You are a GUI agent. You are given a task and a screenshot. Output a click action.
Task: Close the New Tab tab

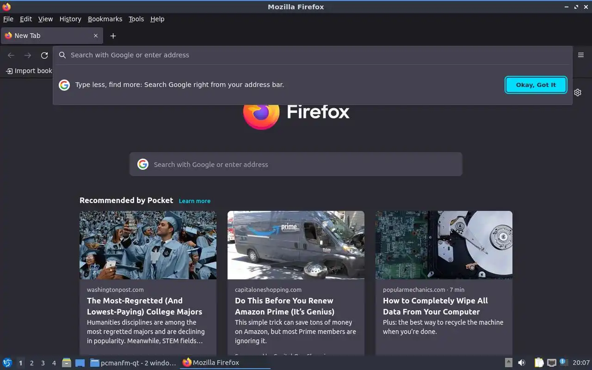(96, 36)
